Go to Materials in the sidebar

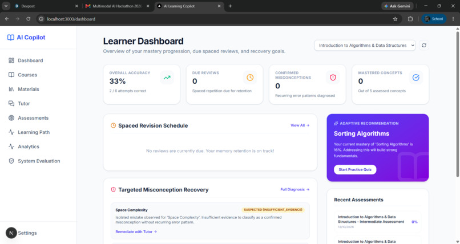point(38,89)
